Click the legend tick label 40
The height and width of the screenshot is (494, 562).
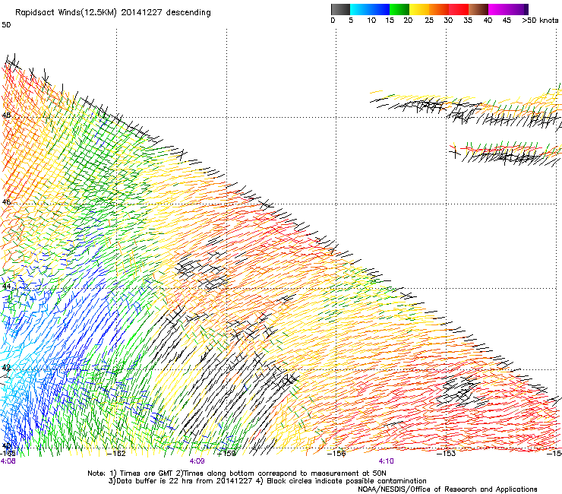[488, 21]
